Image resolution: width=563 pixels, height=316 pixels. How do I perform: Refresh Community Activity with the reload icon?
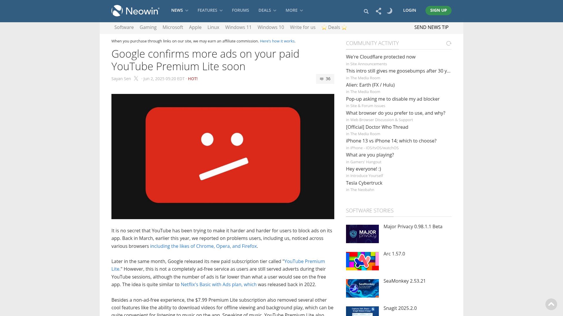point(449,43)
